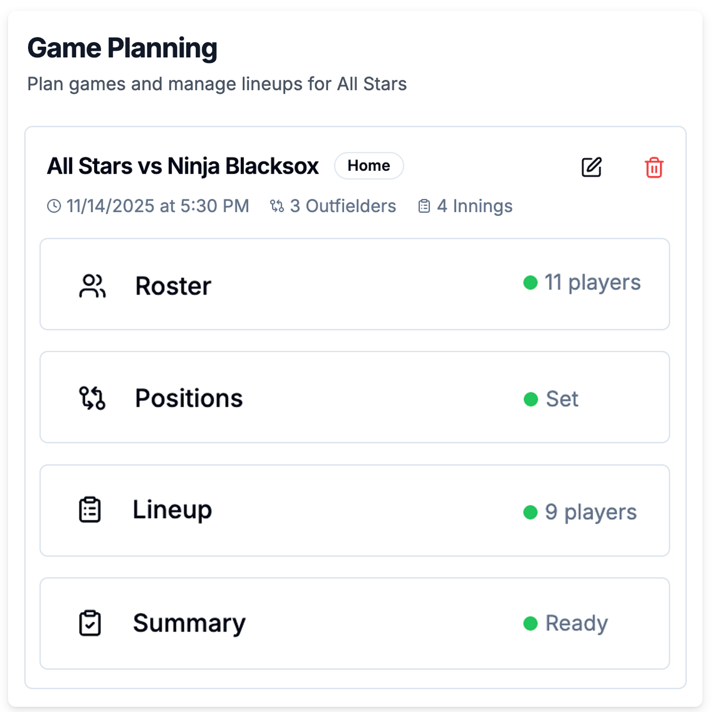The image size is (712, 712).
Task: Click the Roster people icon
Action: 92,286
